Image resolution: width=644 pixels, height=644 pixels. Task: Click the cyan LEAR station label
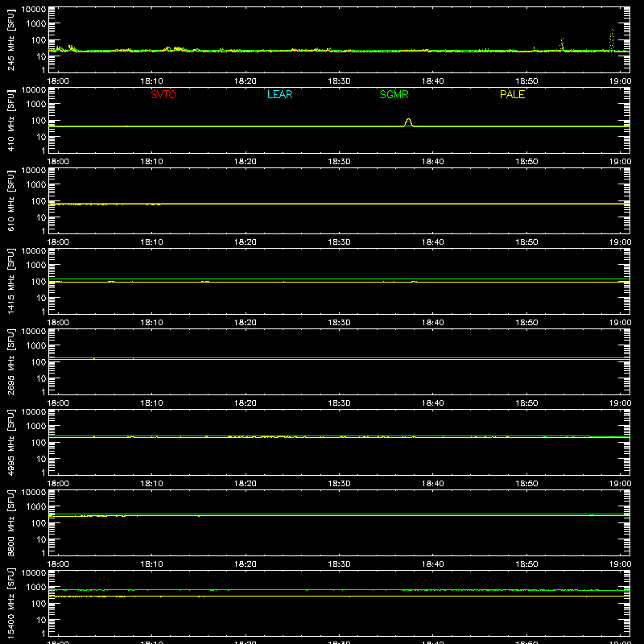[x=279, y=94]
